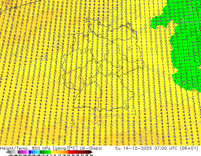Click the dark brown right arrow end of the color scale

tap(91, 152)
